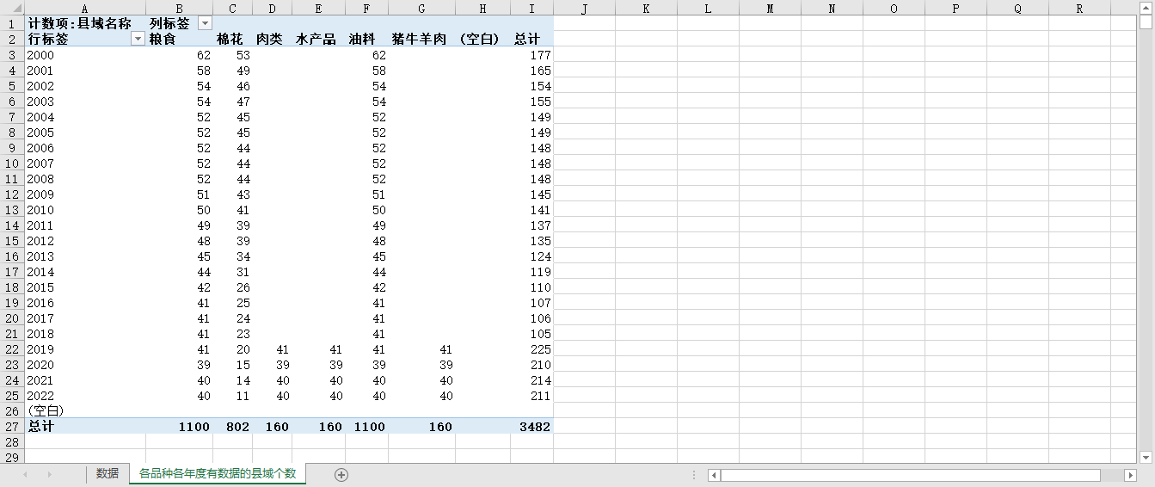Click the vertical scrollbar down arrow
Screen dimensions: 1155x487
(1146, 457)
